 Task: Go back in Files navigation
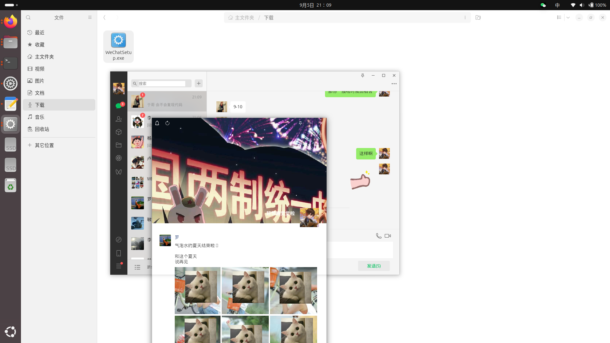point(105,18)
